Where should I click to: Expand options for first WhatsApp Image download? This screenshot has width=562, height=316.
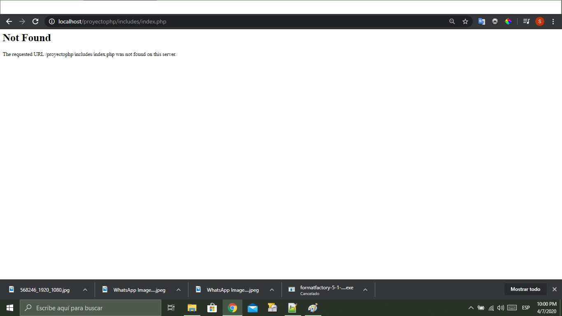coord(179,290)
